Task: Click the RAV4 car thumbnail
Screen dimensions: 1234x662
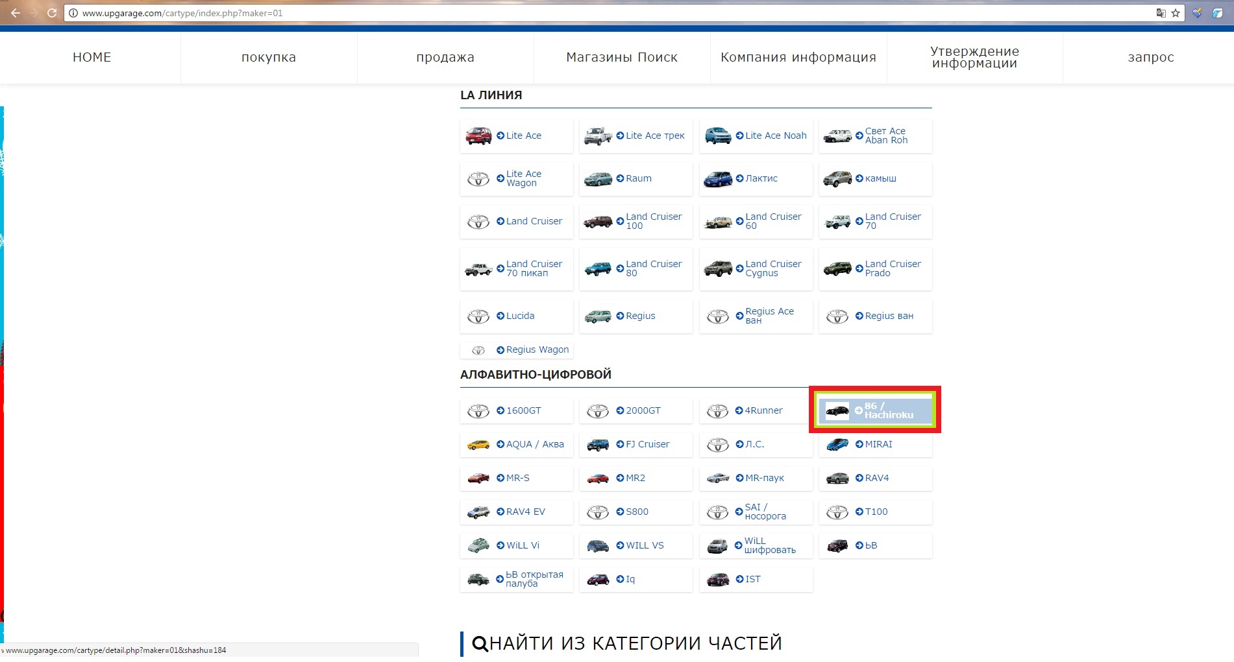Action: click(x=837, y=479)
